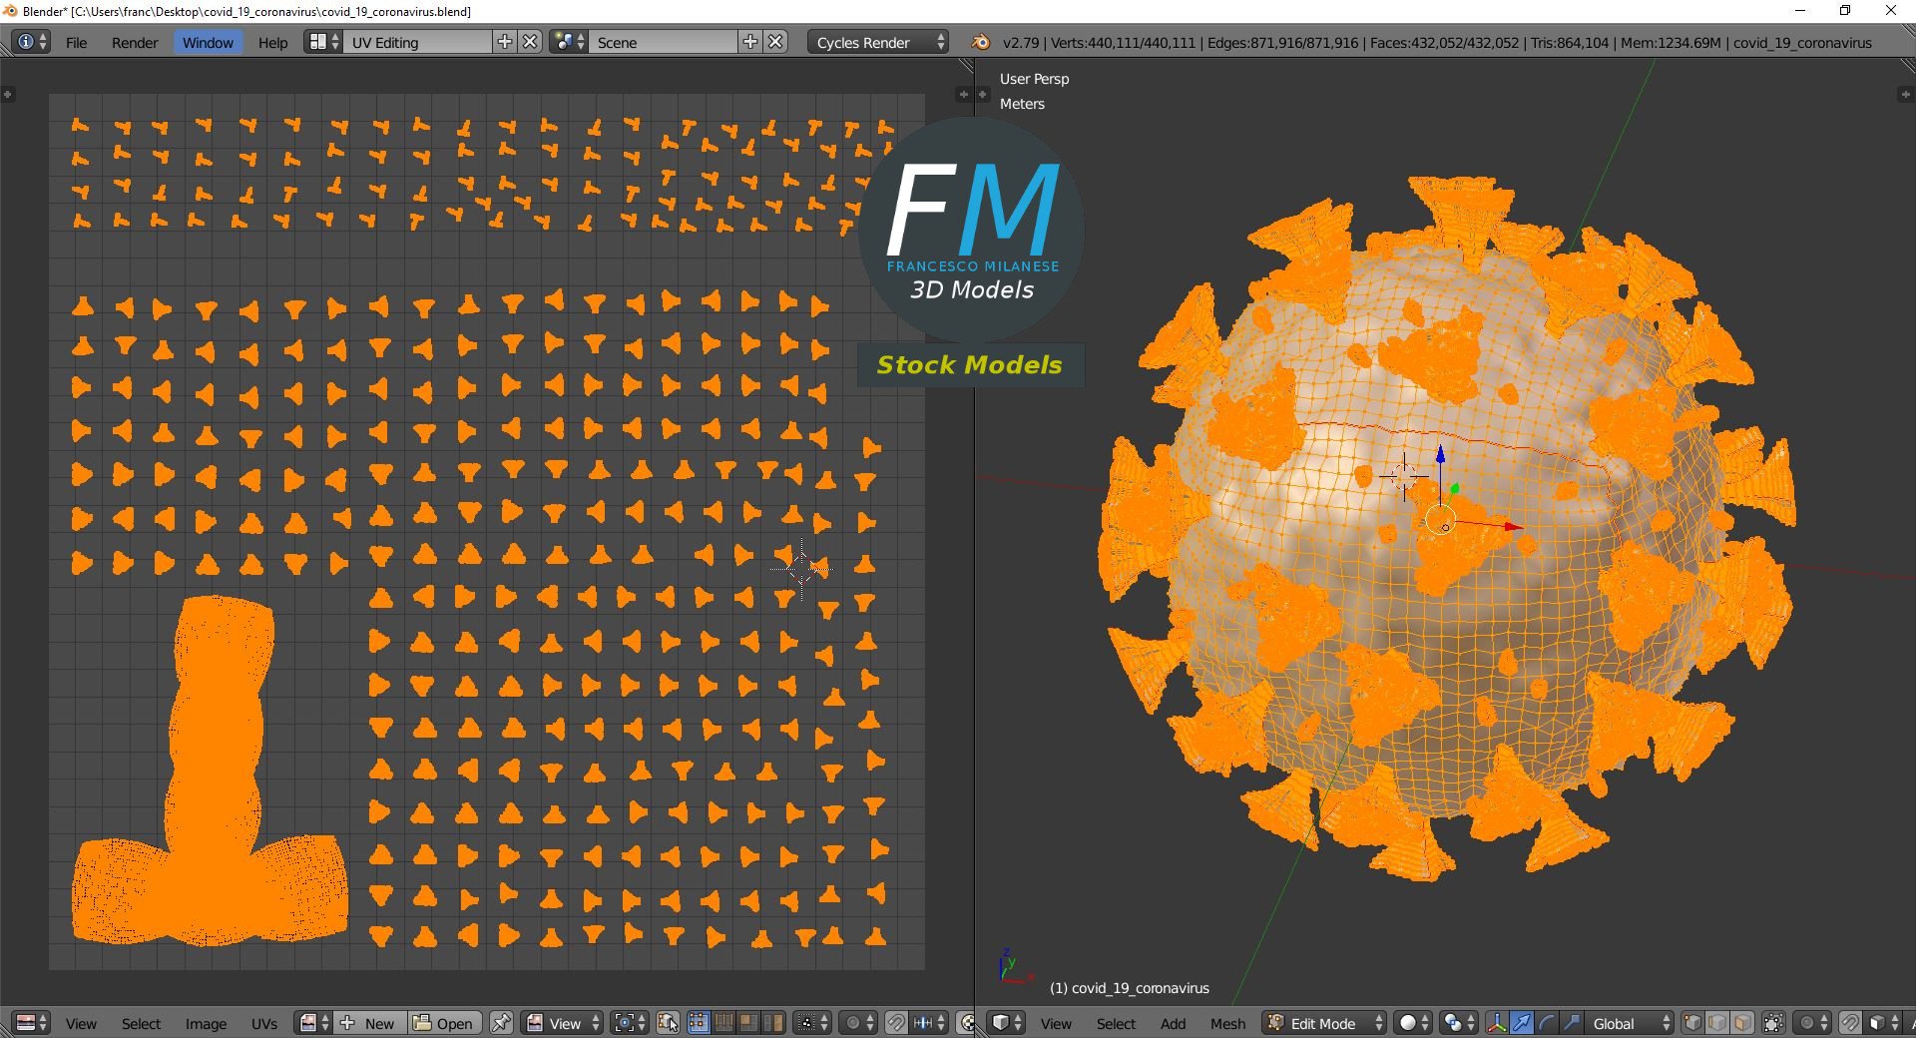The image size is (1916, 1038).
Task: Select mesh edge select mode
Action: pyautogui.click(x=1717, y=1023)
